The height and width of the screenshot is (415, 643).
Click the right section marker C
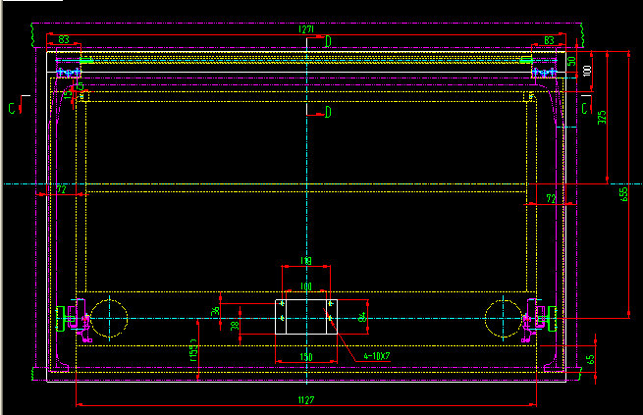point(585,106)
